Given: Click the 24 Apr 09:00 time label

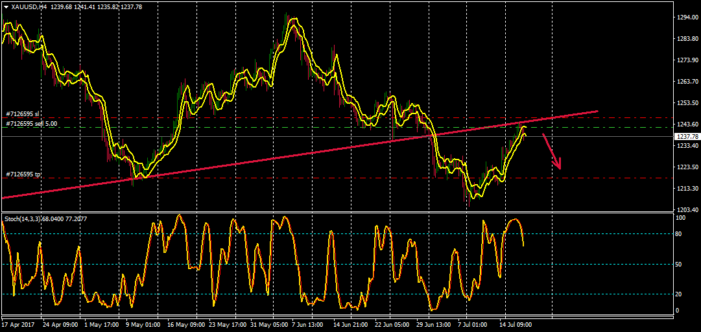Looking at the screenshot, I should [x=60, y=325].
